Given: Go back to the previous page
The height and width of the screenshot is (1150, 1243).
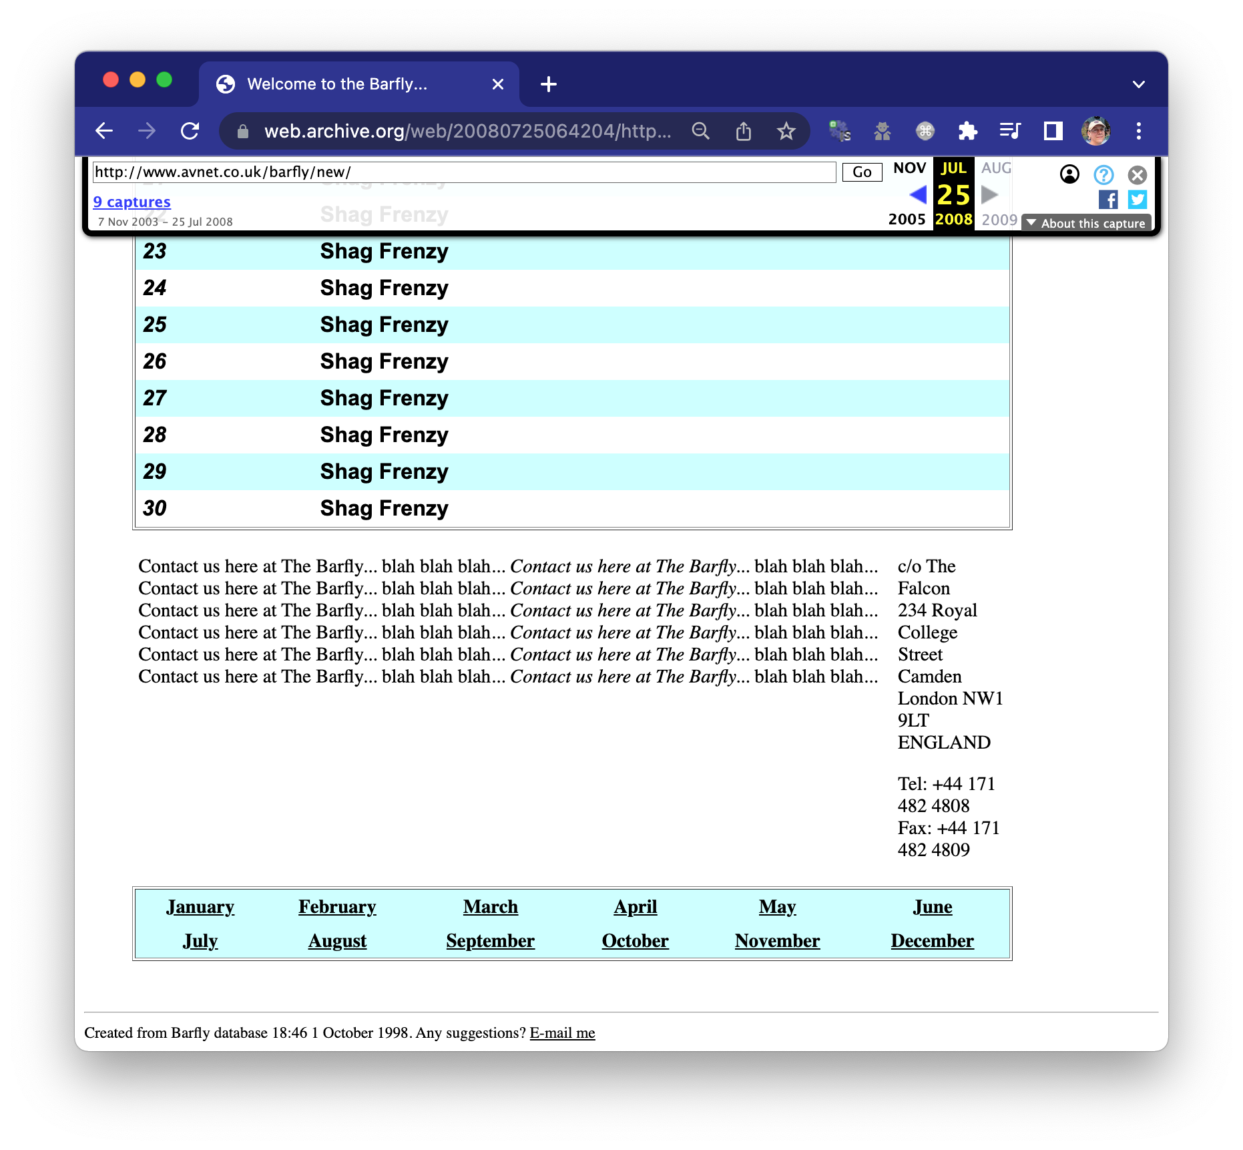Looking at the screenshot, I should [104, 131].
